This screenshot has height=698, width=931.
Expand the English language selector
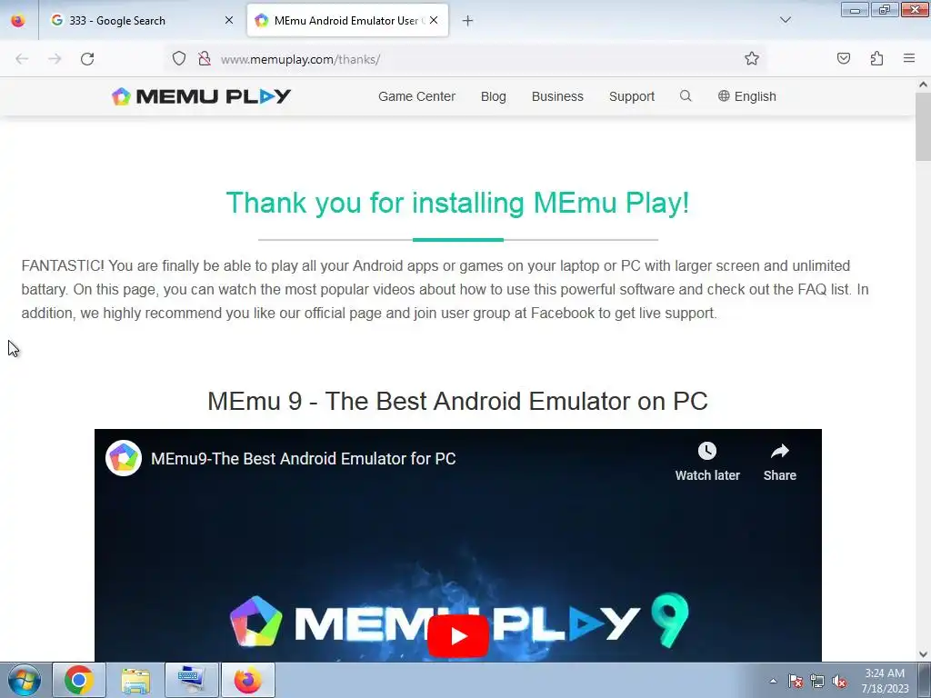[x=747, y=96]
